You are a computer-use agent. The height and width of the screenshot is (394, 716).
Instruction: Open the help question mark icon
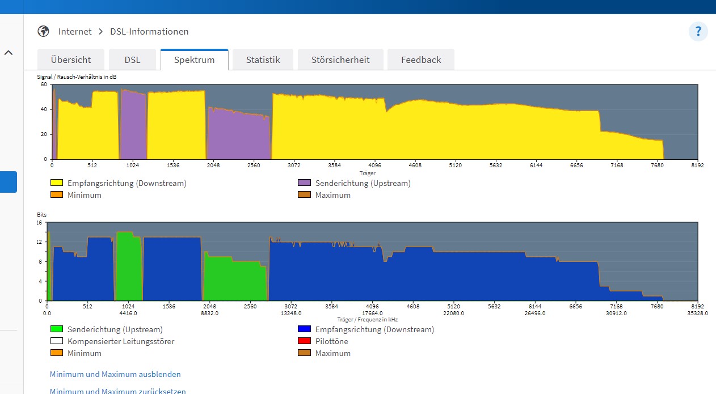click(x=698, y=31)
